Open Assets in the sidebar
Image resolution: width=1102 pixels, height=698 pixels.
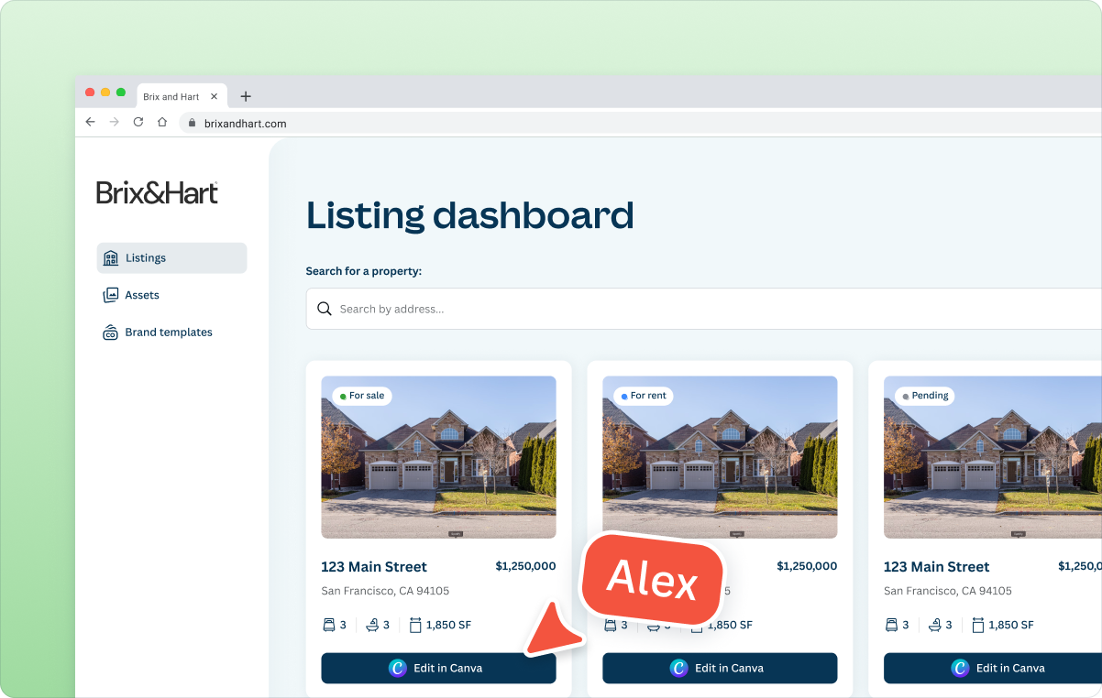(142, 295)
